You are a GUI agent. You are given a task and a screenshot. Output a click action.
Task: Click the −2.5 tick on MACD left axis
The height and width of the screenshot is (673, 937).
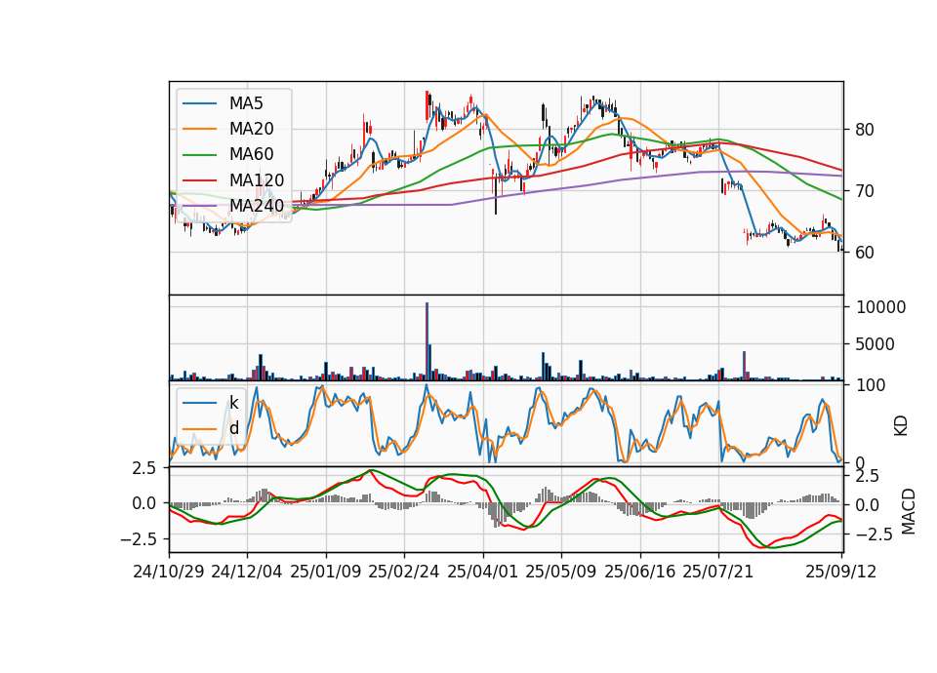[x=138, y=539]
